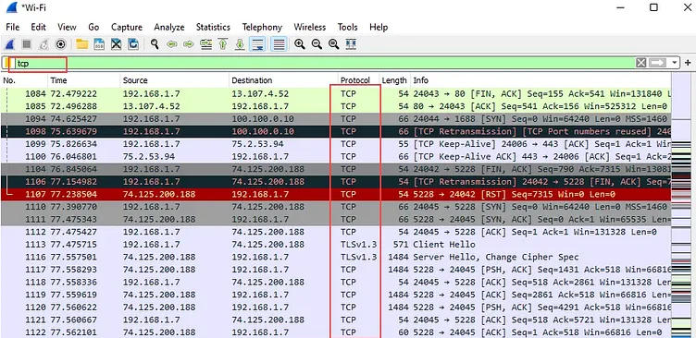Screen dimensions: 696x338
Task: Open the Wireless menu
Action: pos(310,27)
